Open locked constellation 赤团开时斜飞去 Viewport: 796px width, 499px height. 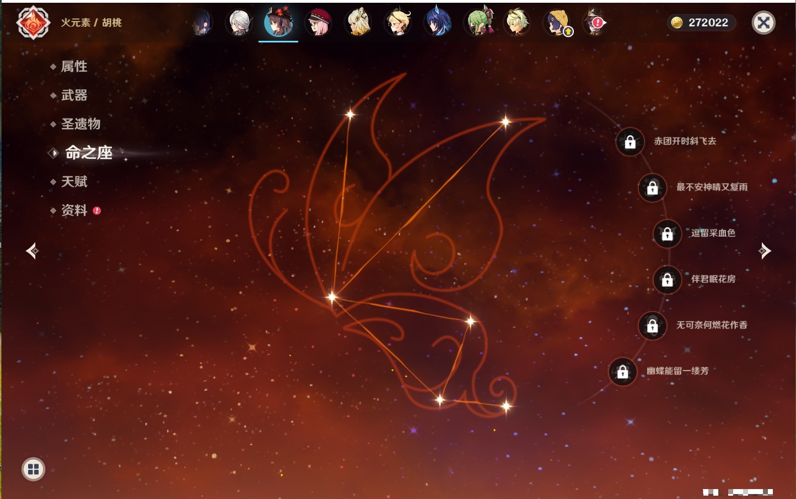[630, 142]
